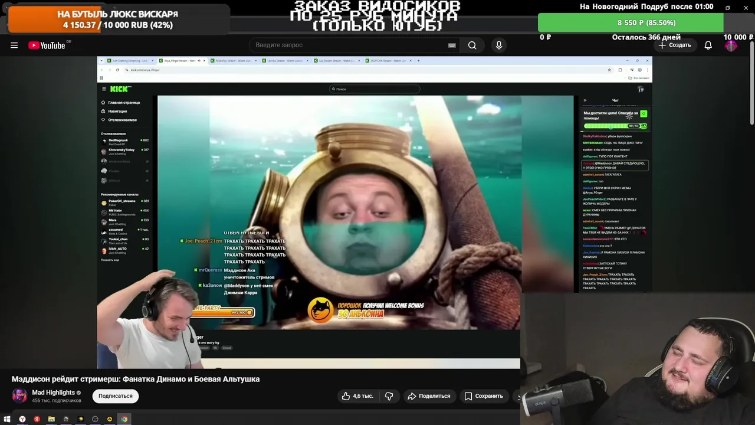Select the Youkai_chan recommended channel

coord(125,241)
